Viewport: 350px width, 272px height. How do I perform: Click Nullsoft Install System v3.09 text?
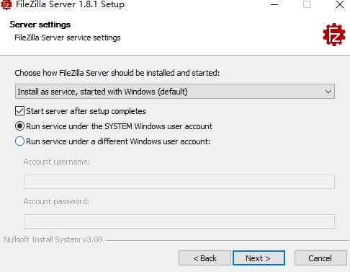click(53, 240)
